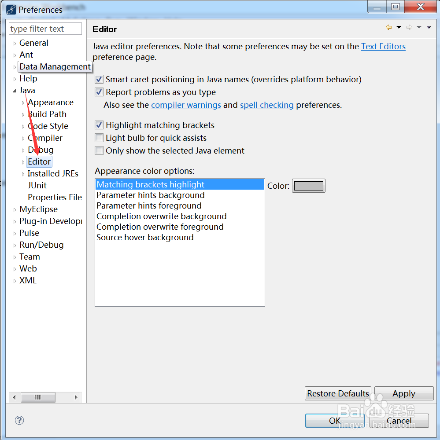Viewport: 440px width, 440px height.
Task: Expand the Team node arrow
Action: [15, 257]
